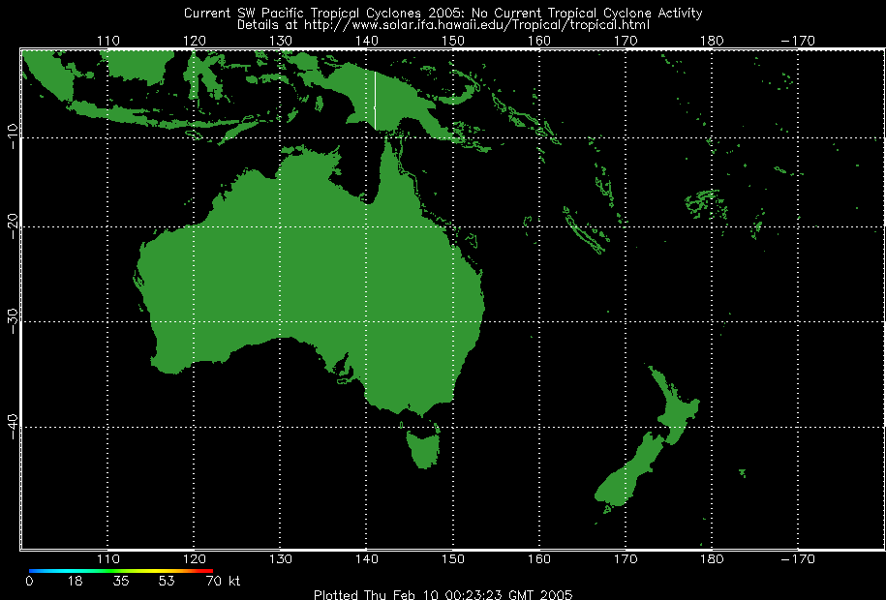Click the white border line across New Guinea

click(x=375, y=100)
